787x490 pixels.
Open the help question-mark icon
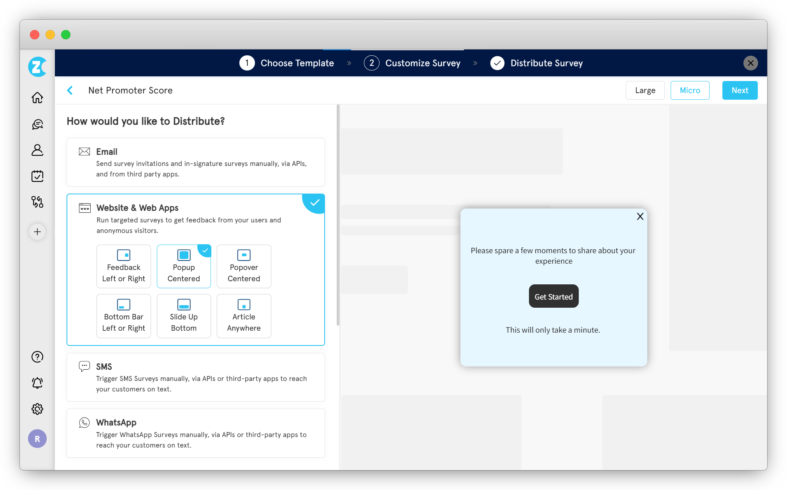click(x=37, y=356)
